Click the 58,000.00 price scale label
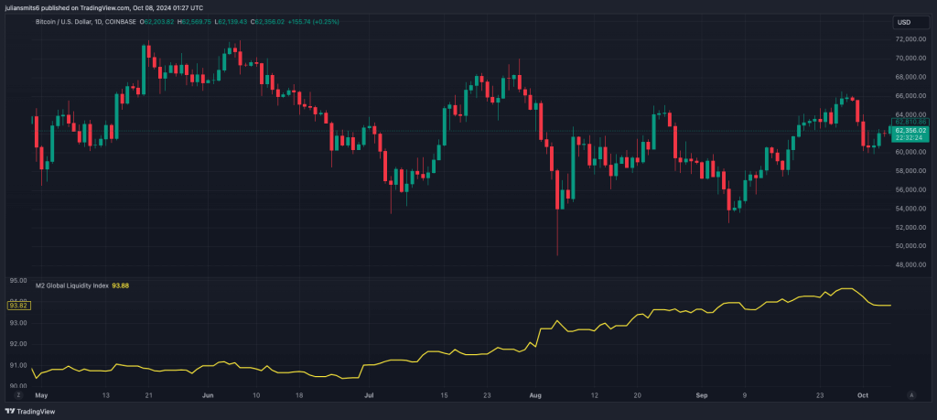 tap(910, 171)
